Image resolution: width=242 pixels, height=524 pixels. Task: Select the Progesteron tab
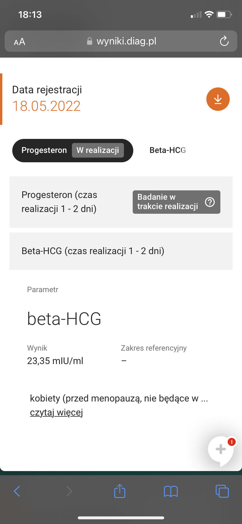click(44, 150)
